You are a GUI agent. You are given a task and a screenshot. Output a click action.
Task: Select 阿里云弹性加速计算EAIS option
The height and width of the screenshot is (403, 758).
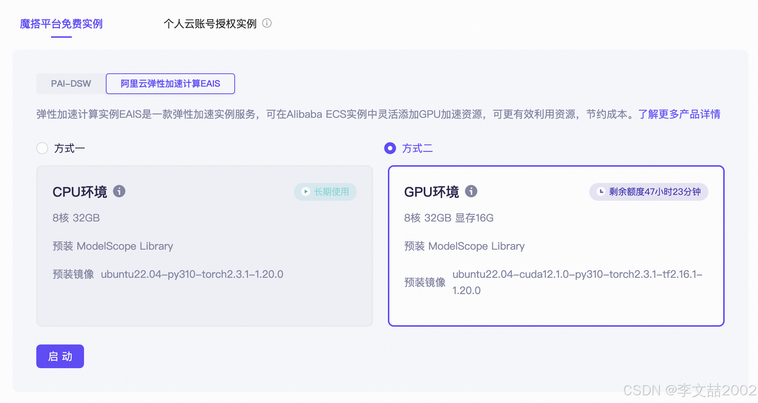170,84
